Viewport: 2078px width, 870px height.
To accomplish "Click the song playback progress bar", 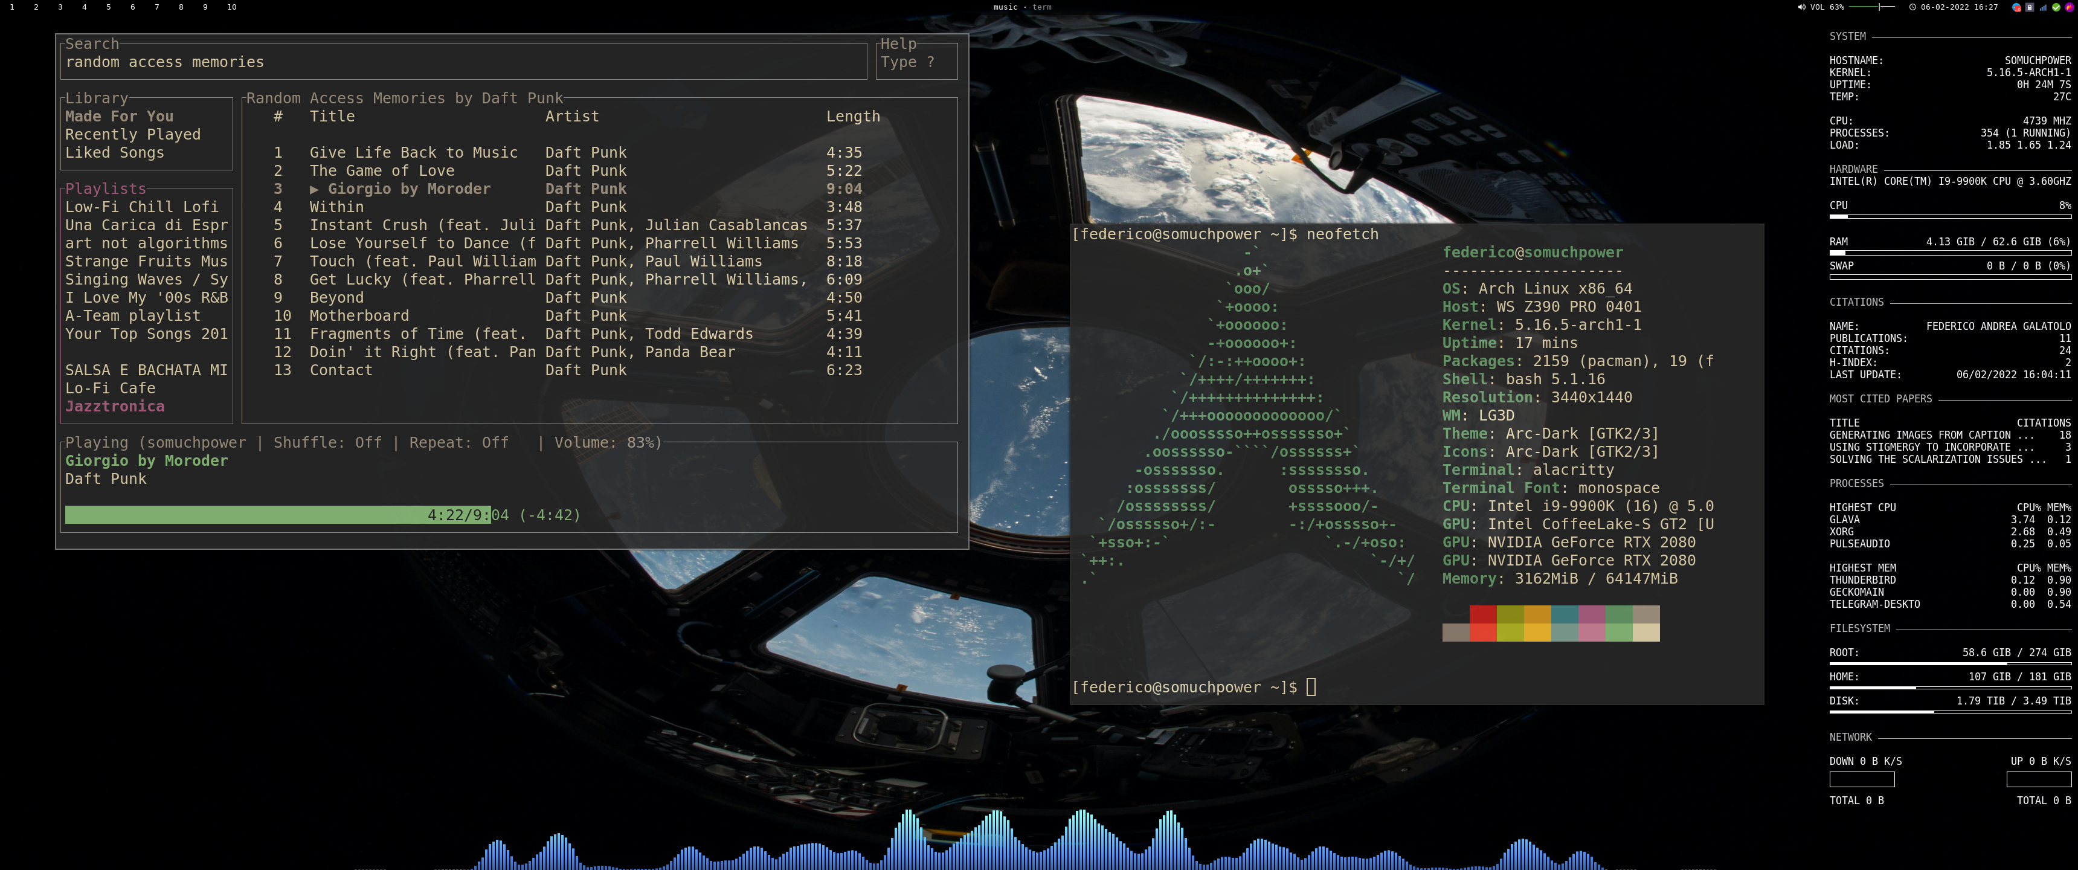I will (x=277, y=515).
